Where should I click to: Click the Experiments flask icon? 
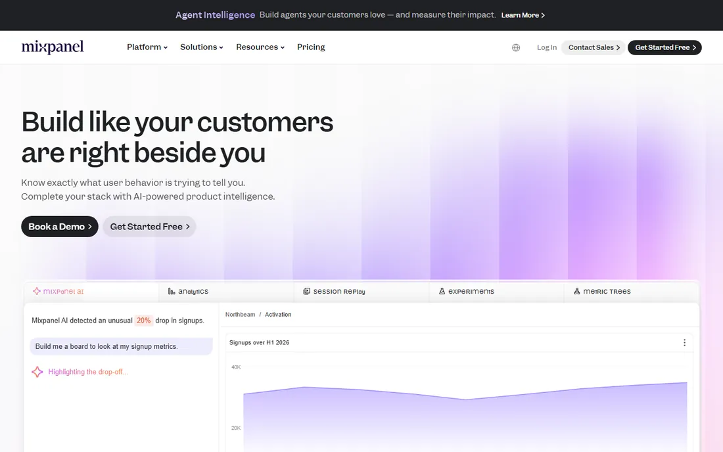(442, 291)
